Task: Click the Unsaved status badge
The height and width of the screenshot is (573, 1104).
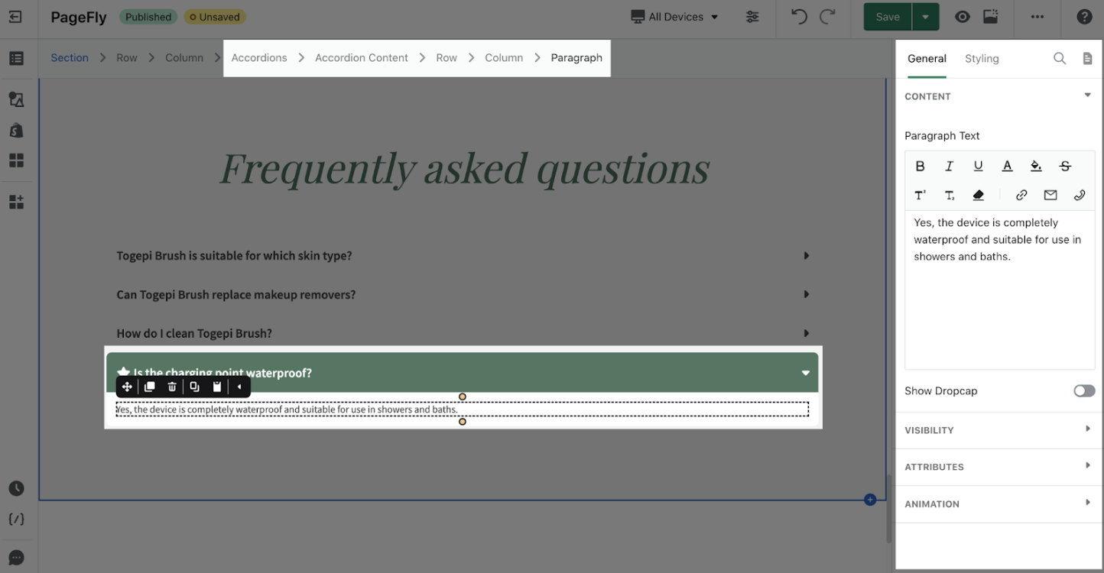Action: (215, 17)
